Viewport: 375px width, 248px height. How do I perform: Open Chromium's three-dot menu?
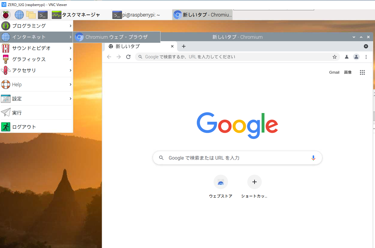point(366,57)
